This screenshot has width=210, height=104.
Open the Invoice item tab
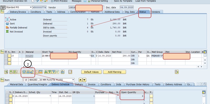point(92,84)
